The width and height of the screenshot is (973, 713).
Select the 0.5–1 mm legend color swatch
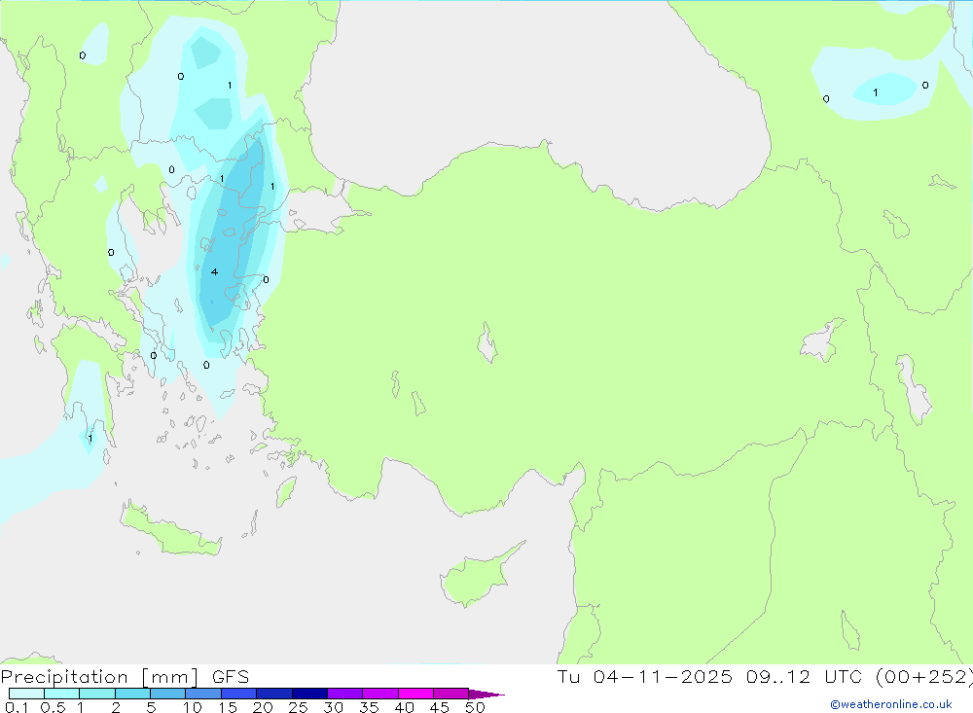point(61,694)
